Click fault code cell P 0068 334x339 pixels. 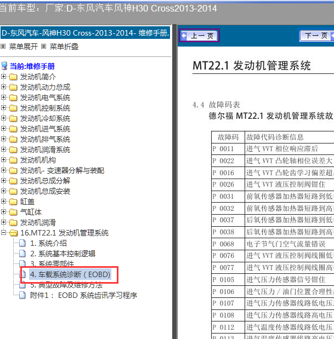(228, 244)
